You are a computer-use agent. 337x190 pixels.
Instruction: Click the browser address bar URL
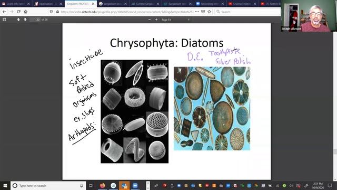(x=127, y=12)
